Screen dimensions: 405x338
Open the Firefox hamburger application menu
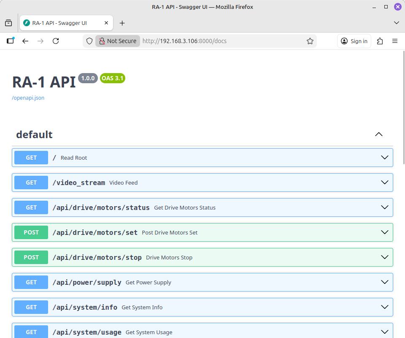pyautogui.click(x=395, y=41)
